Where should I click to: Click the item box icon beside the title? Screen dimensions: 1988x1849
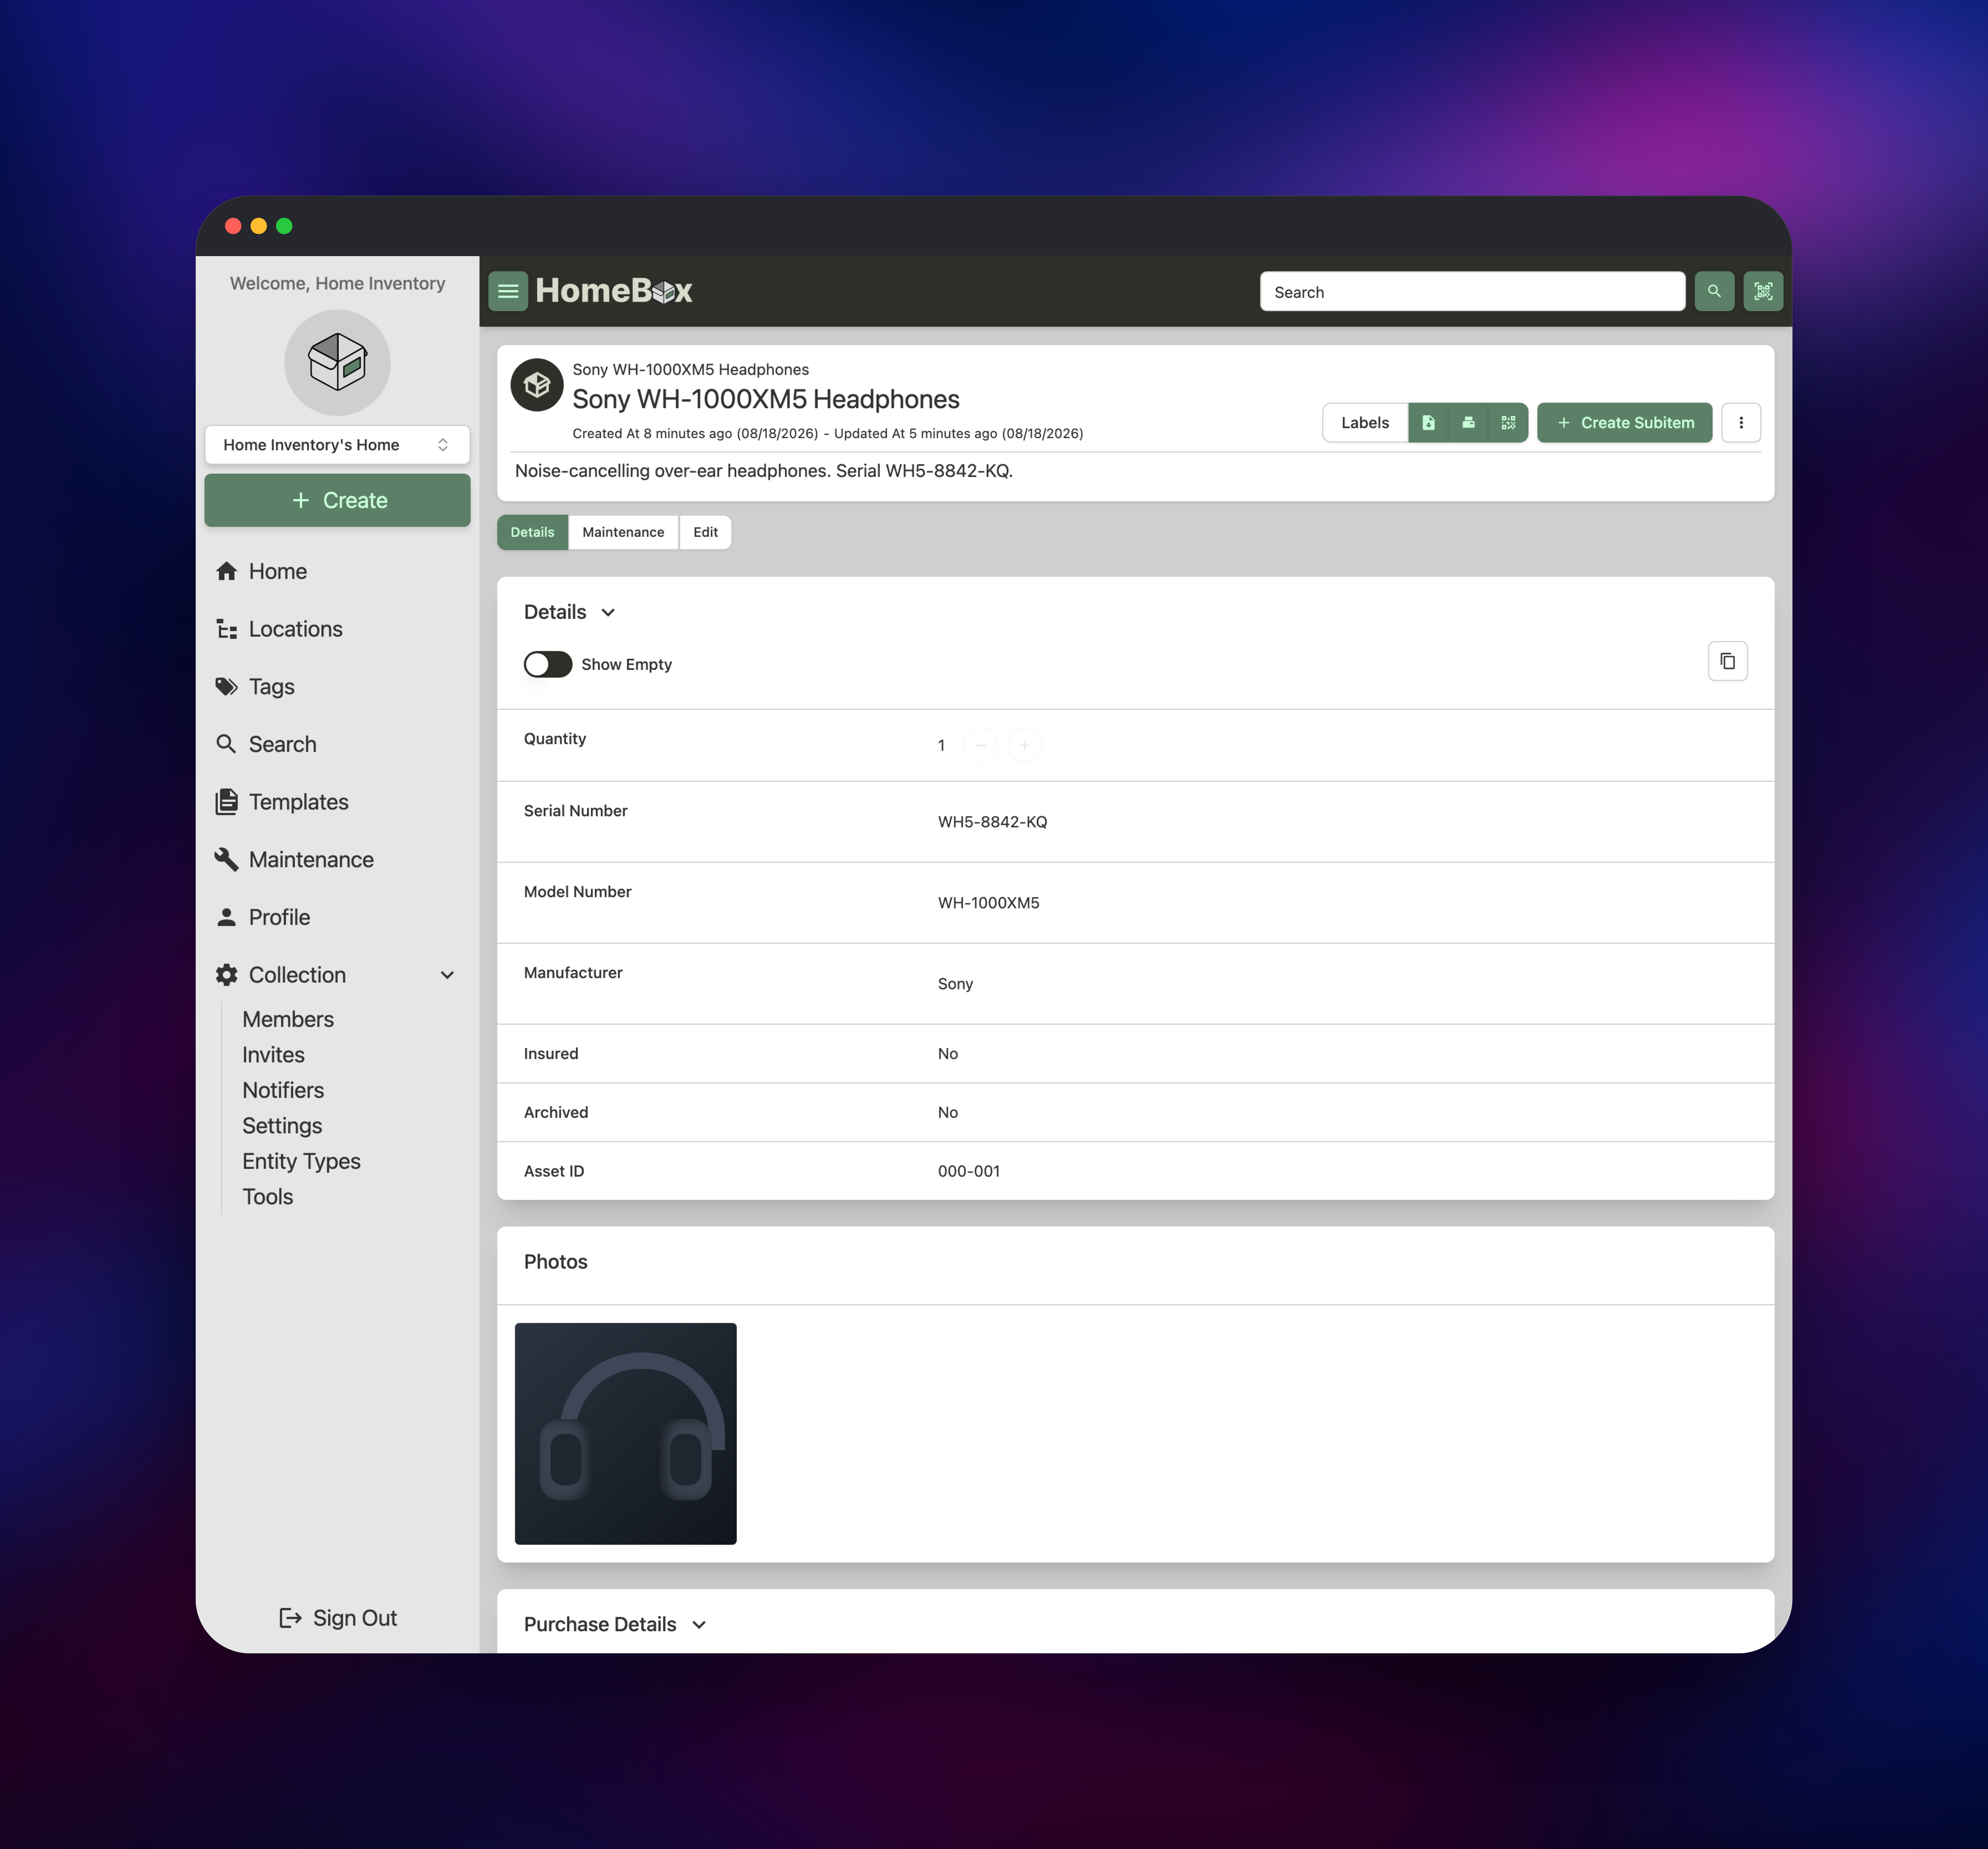tap(537, 385)
